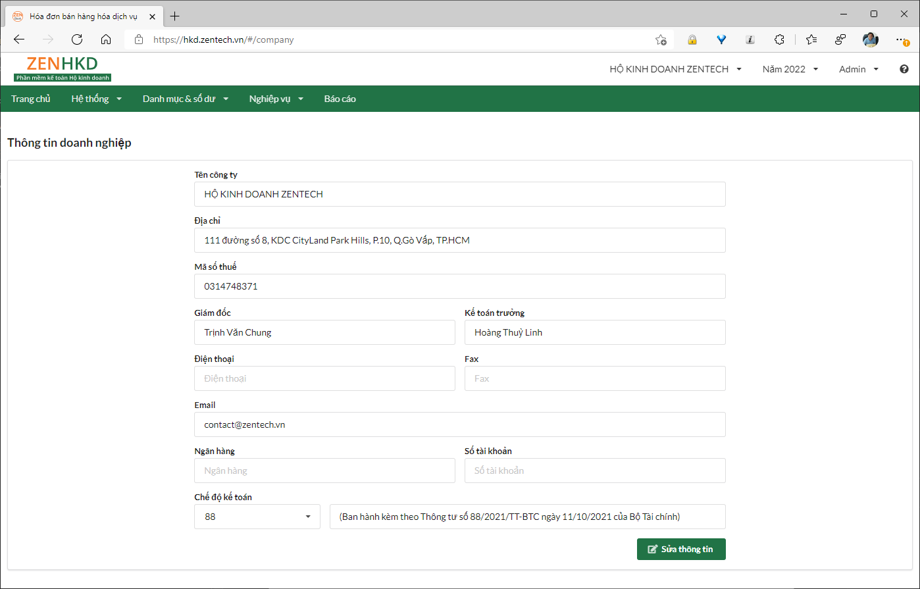Navigate to Trang chủ
The width and height of the screenshot is (920, 589).
click(x=31, y=99)
